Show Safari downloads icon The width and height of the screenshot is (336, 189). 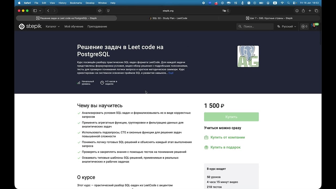pyautogui.click(x=297, y=11)
